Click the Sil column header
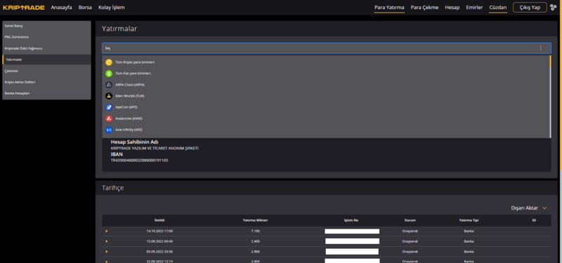 click(x=534, y=220)
